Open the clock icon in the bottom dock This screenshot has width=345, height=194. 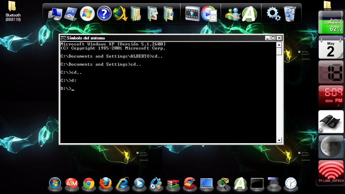pos(291,183)
